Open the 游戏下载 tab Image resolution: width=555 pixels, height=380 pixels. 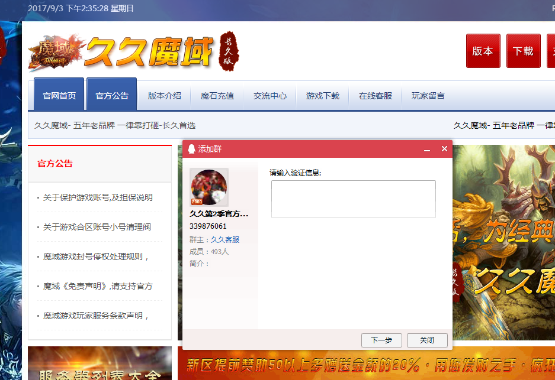pyautogui.click(x=322, y=94)
